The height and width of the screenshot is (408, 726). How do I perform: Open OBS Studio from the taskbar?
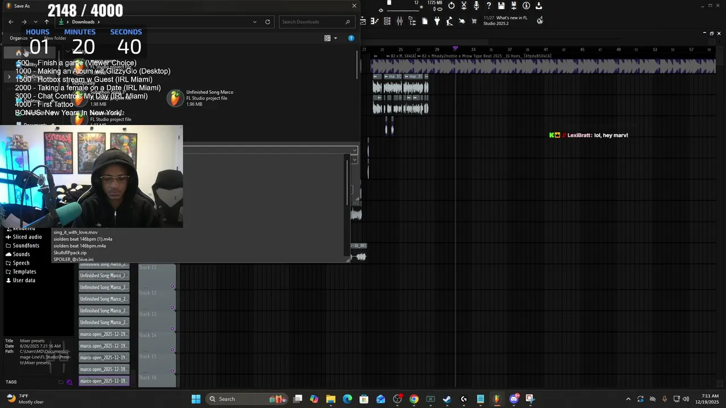tap(397, 399)
